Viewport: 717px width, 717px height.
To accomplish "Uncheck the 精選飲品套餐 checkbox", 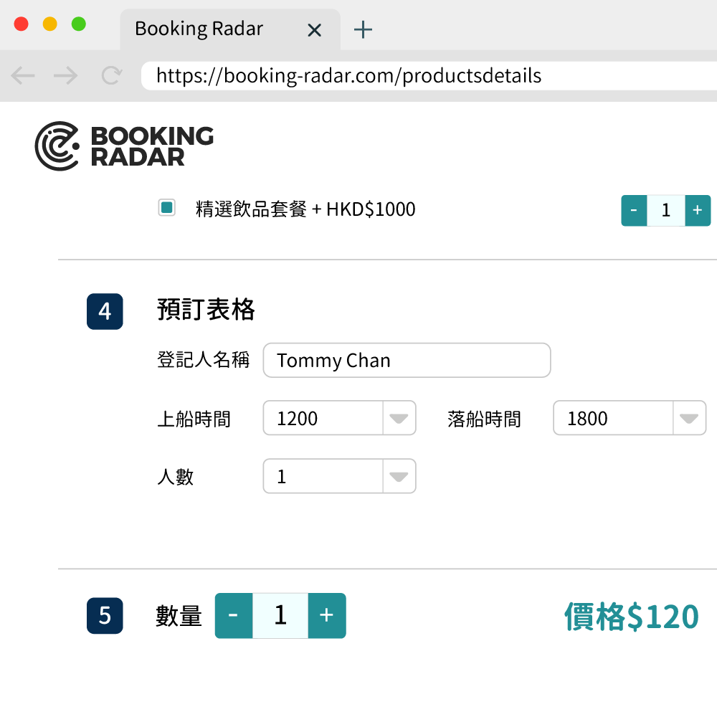I will point(167,208).
